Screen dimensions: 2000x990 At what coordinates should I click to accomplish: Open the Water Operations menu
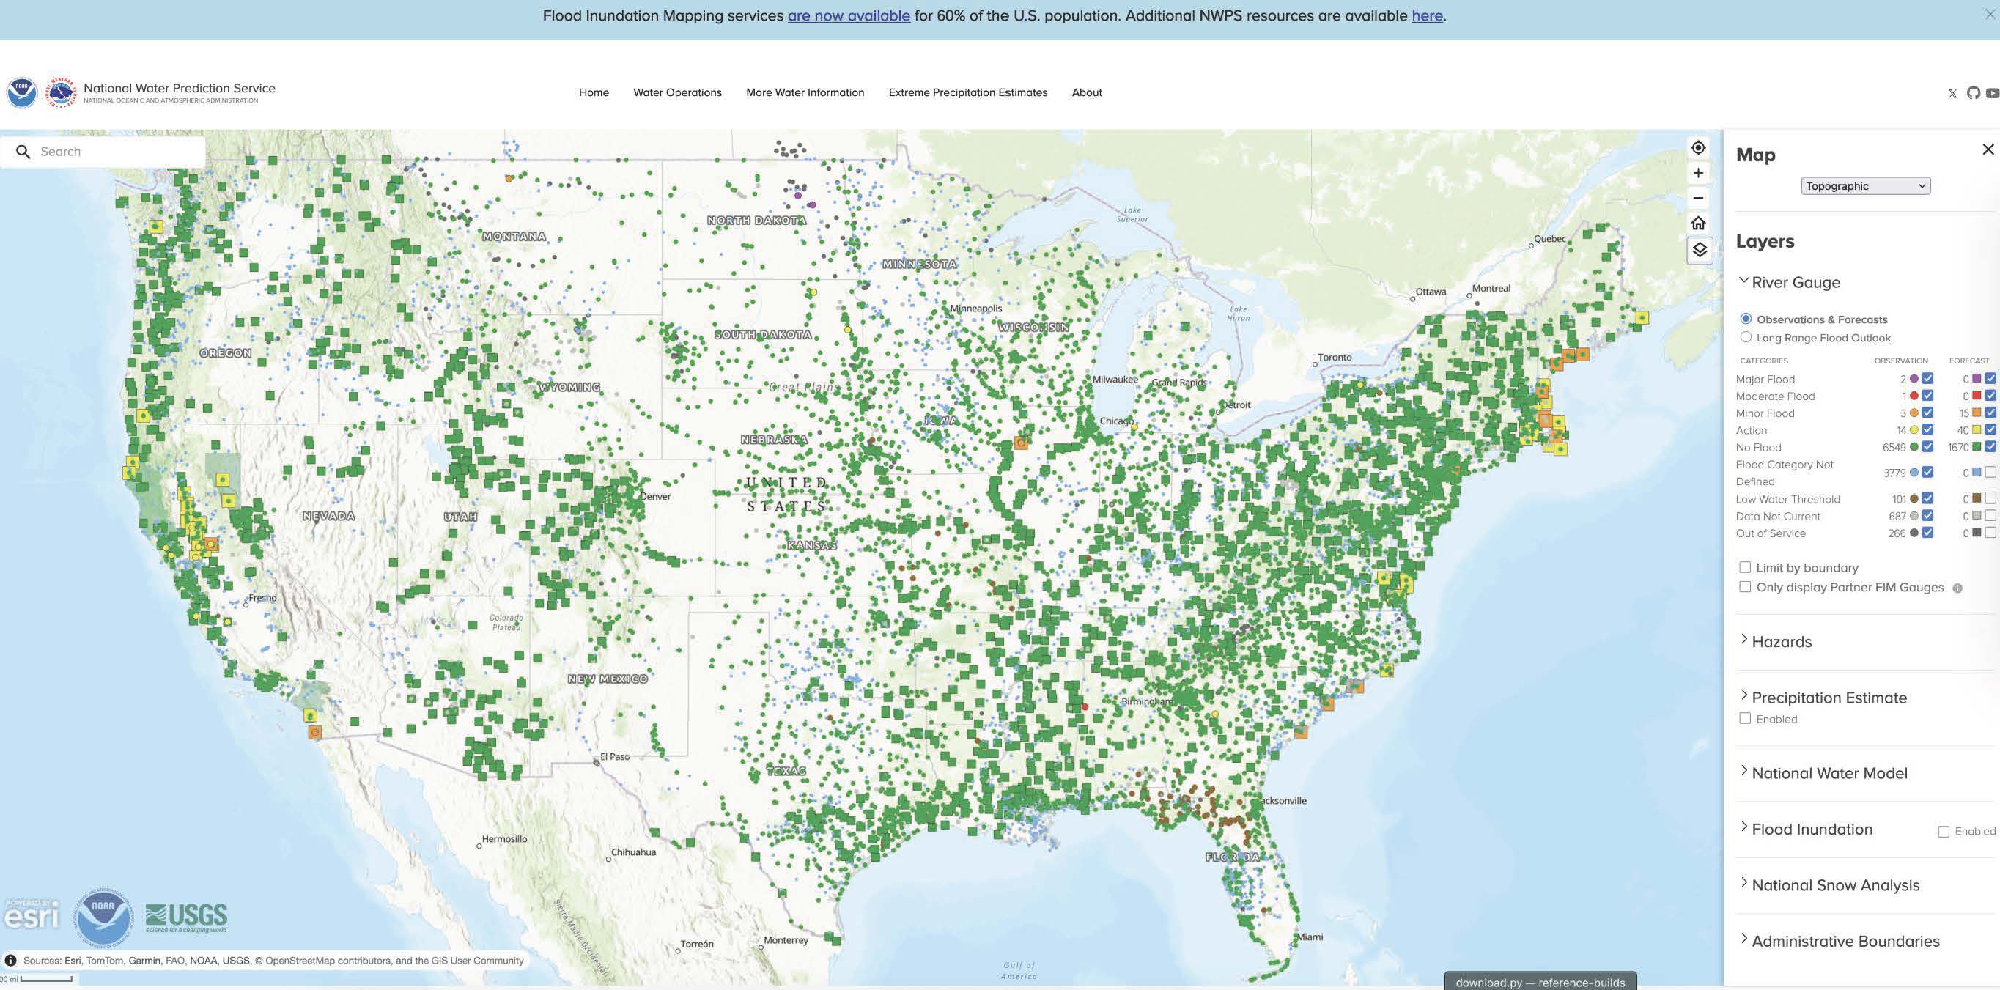tap(677, 92)
